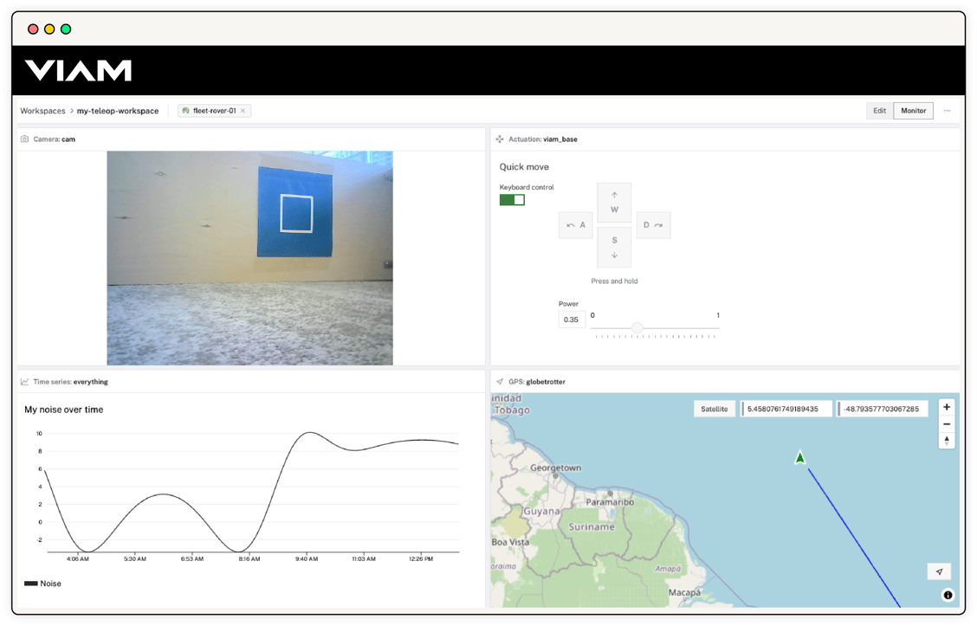
Task: Click the A turn-left button
Action: (x=575, y=225)
